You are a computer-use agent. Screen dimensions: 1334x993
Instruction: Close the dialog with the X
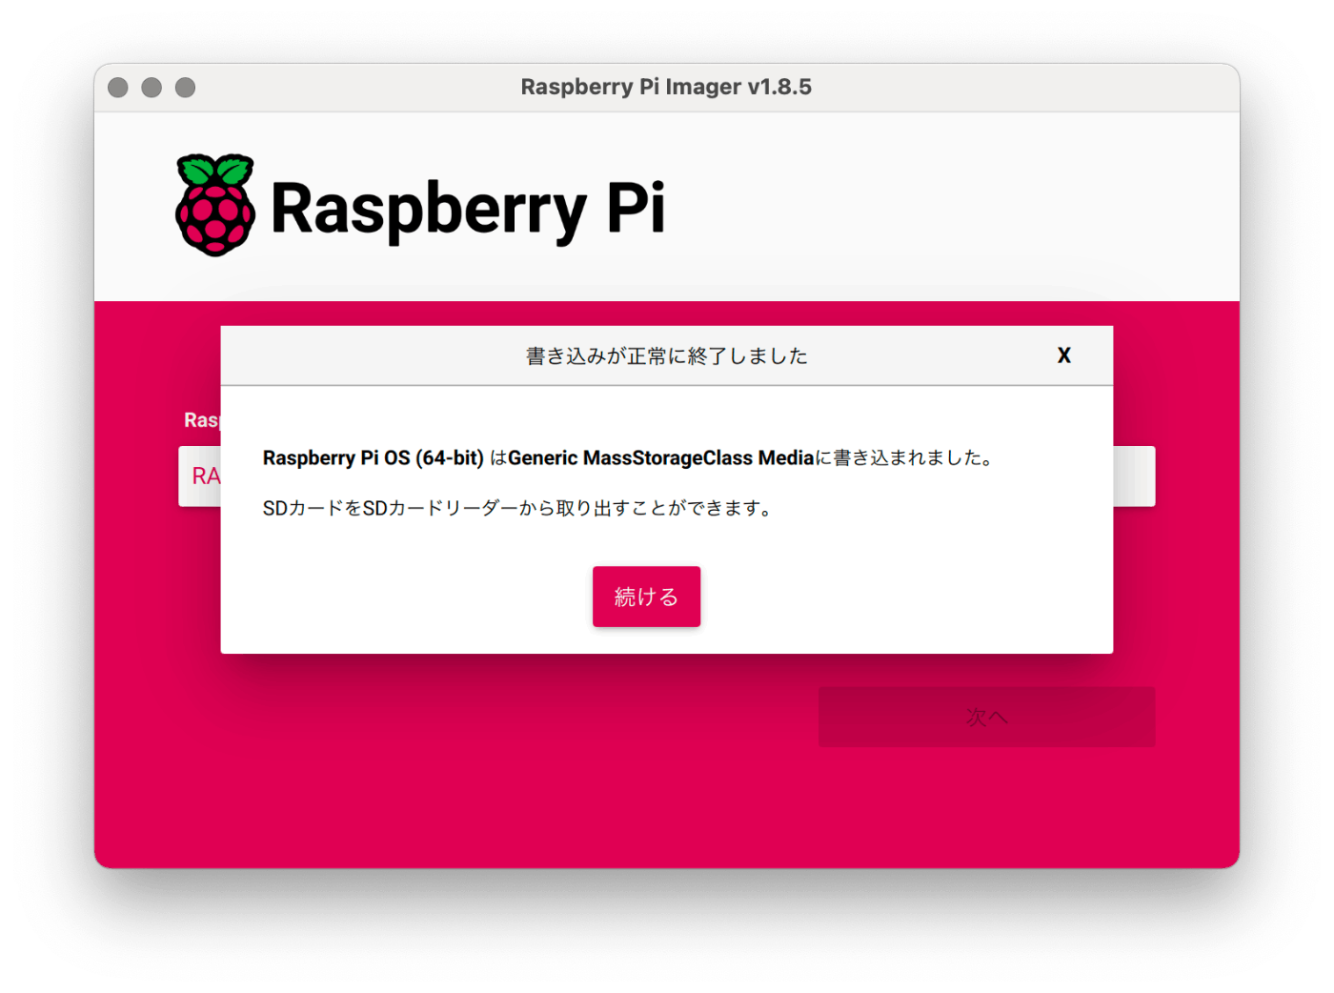click(1064, 355)
